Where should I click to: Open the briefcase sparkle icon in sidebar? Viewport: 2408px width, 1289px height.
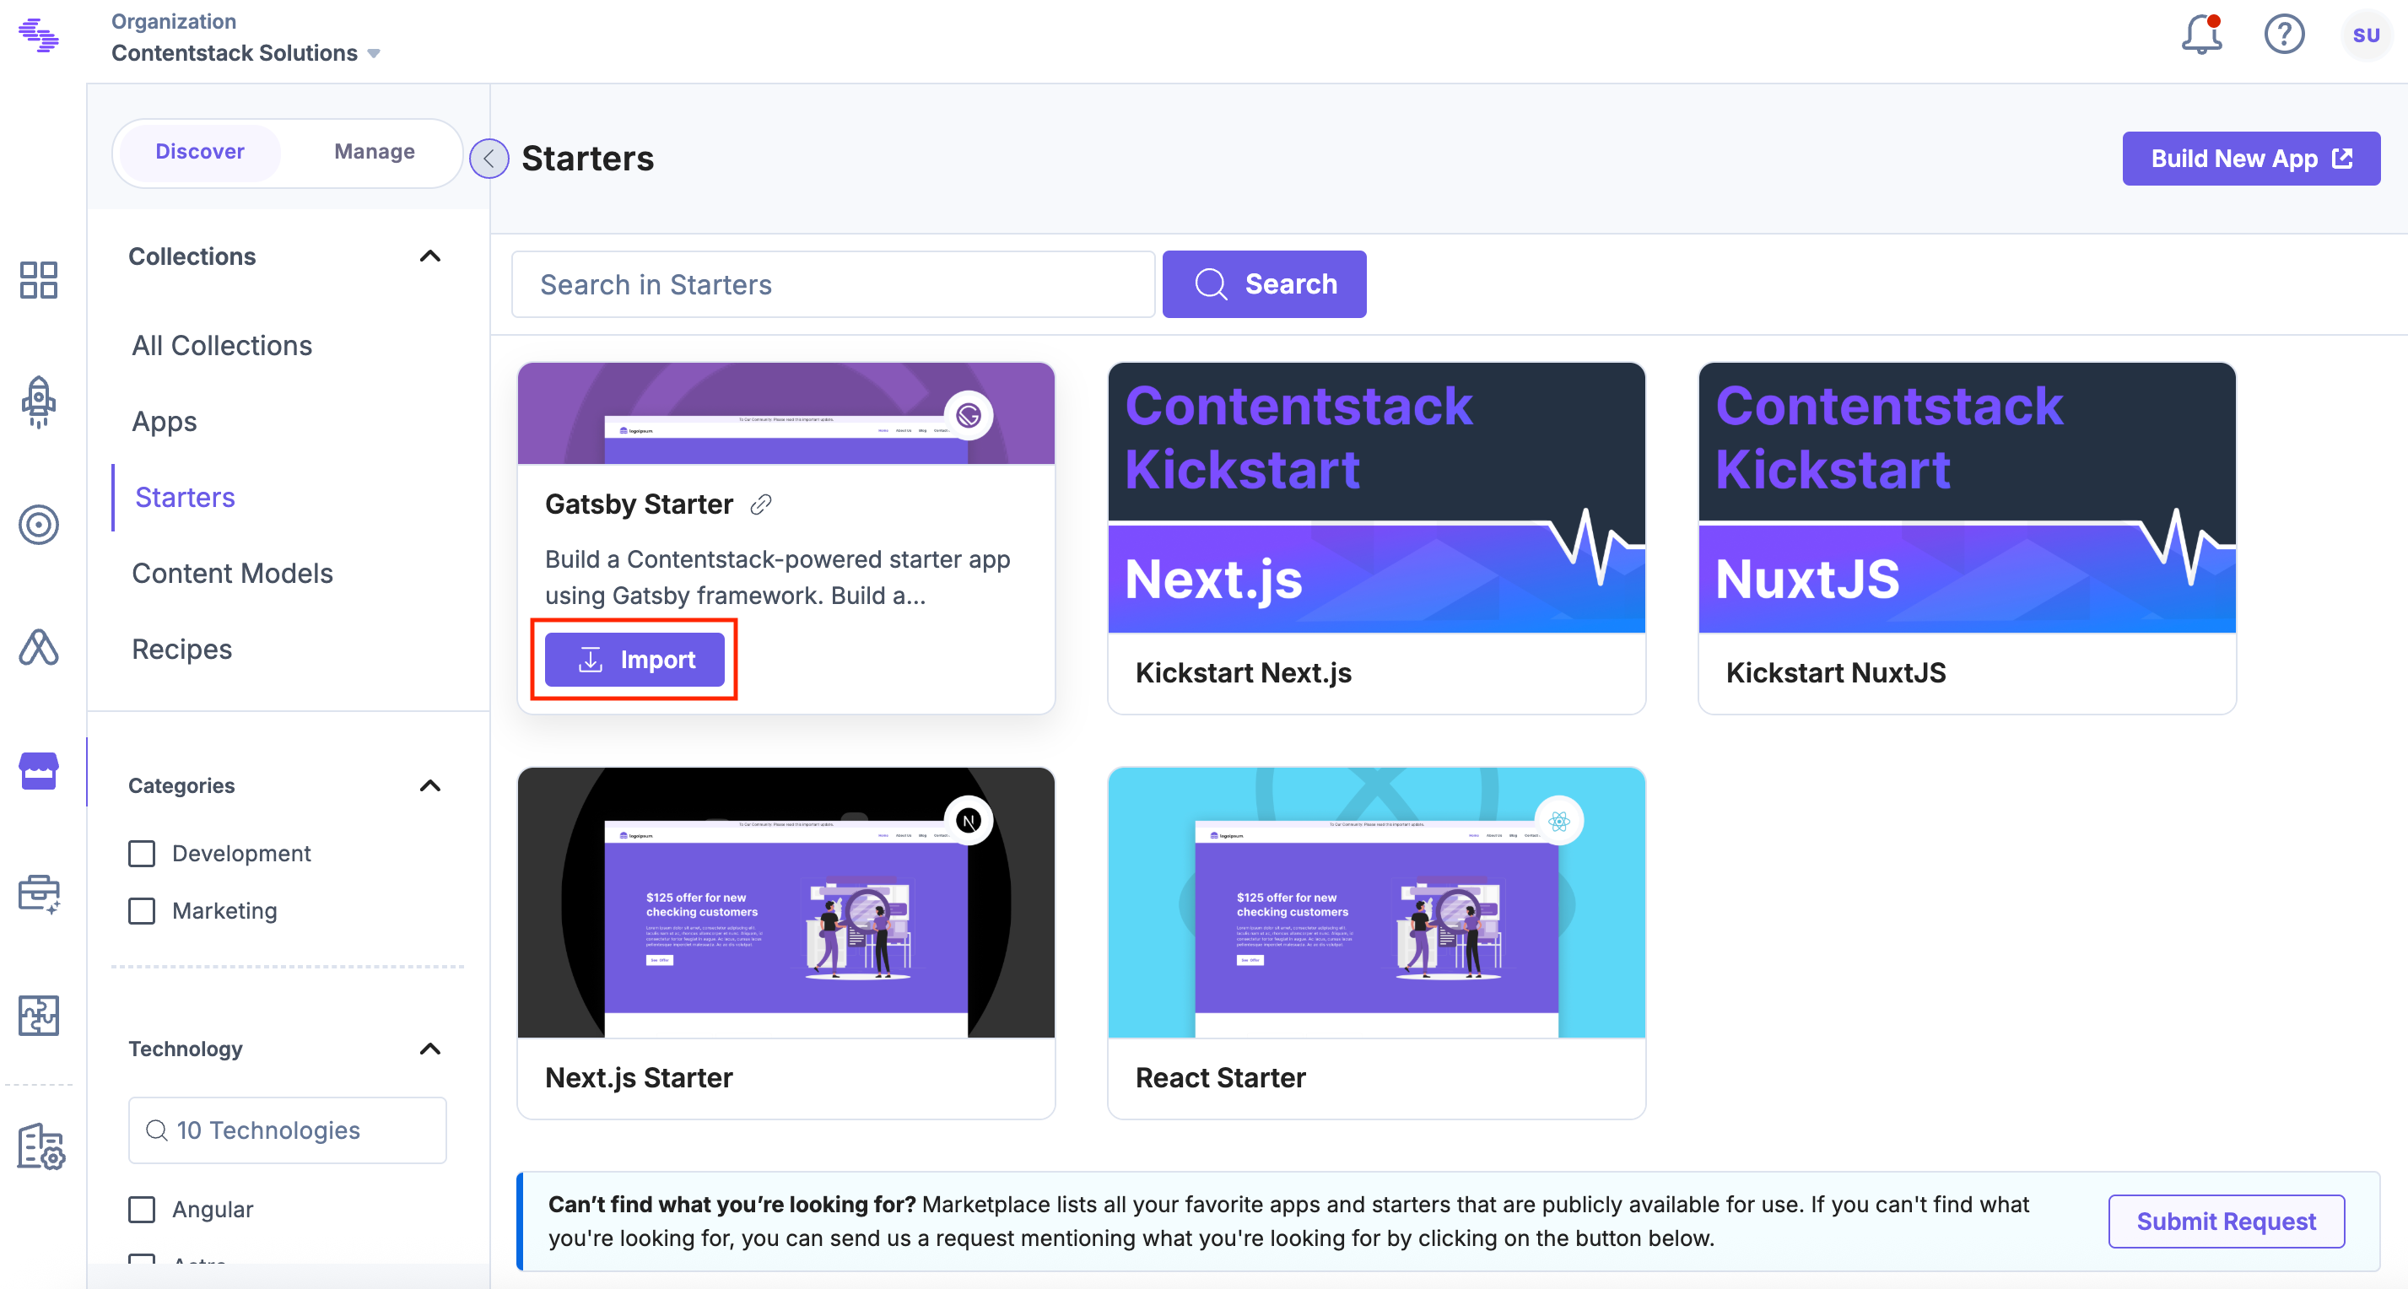[38, 893]
